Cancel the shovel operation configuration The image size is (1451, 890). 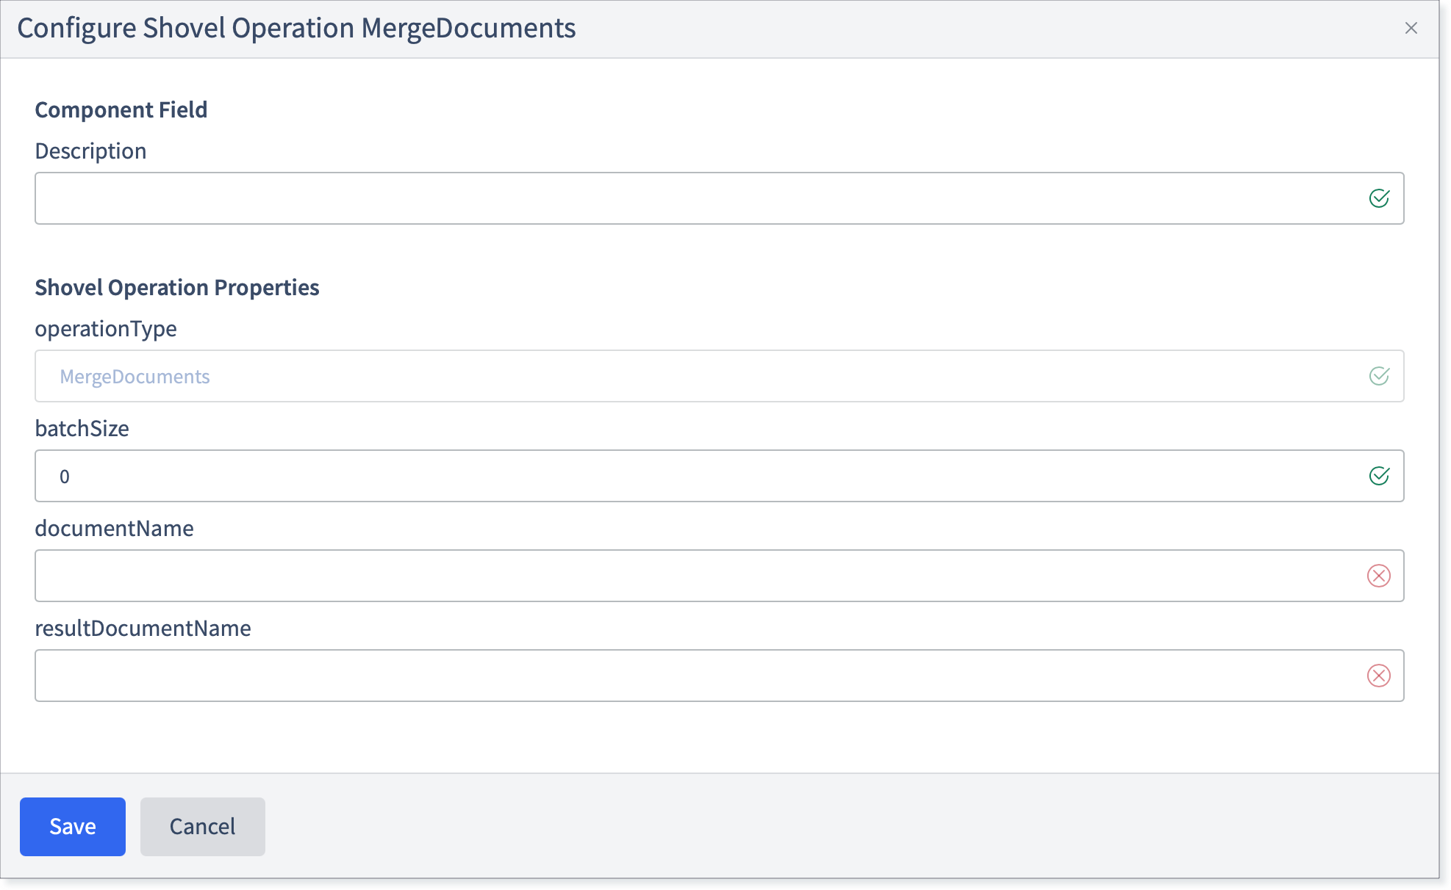tap(203, 827)
